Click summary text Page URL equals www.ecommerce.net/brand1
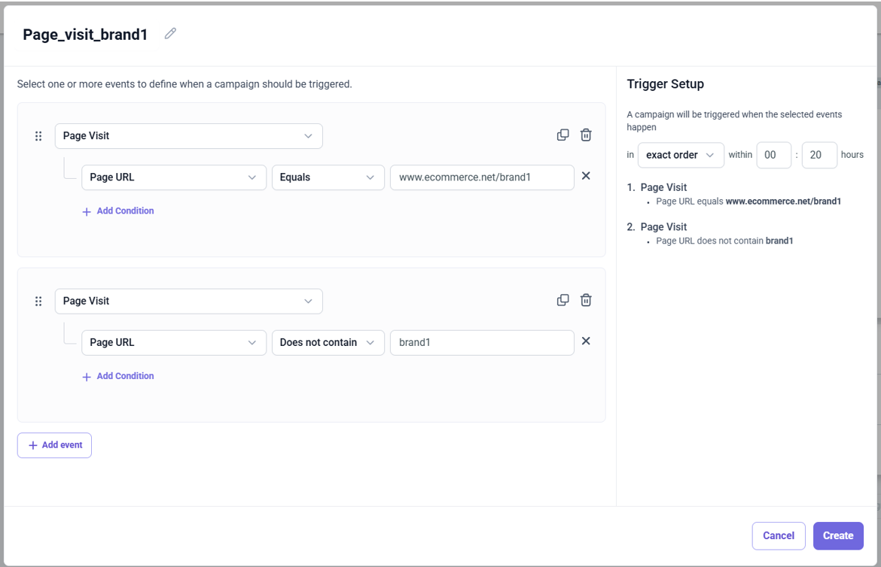The height and width of the screenshot is (567, 881). tap(748, 201)
